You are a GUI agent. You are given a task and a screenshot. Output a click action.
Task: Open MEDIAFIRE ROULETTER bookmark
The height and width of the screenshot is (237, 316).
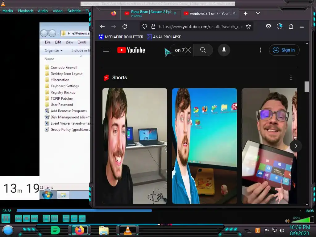pos(121,37)
